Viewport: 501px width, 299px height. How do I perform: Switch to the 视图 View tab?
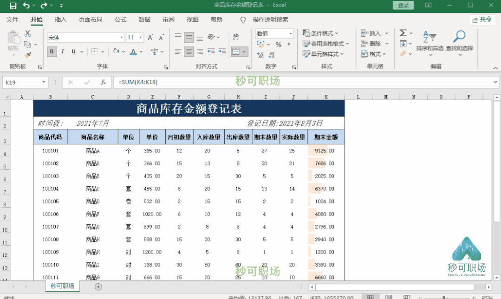coord(192,20)
